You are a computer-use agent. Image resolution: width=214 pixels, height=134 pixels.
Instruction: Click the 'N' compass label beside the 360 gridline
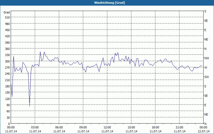(205, 49)
